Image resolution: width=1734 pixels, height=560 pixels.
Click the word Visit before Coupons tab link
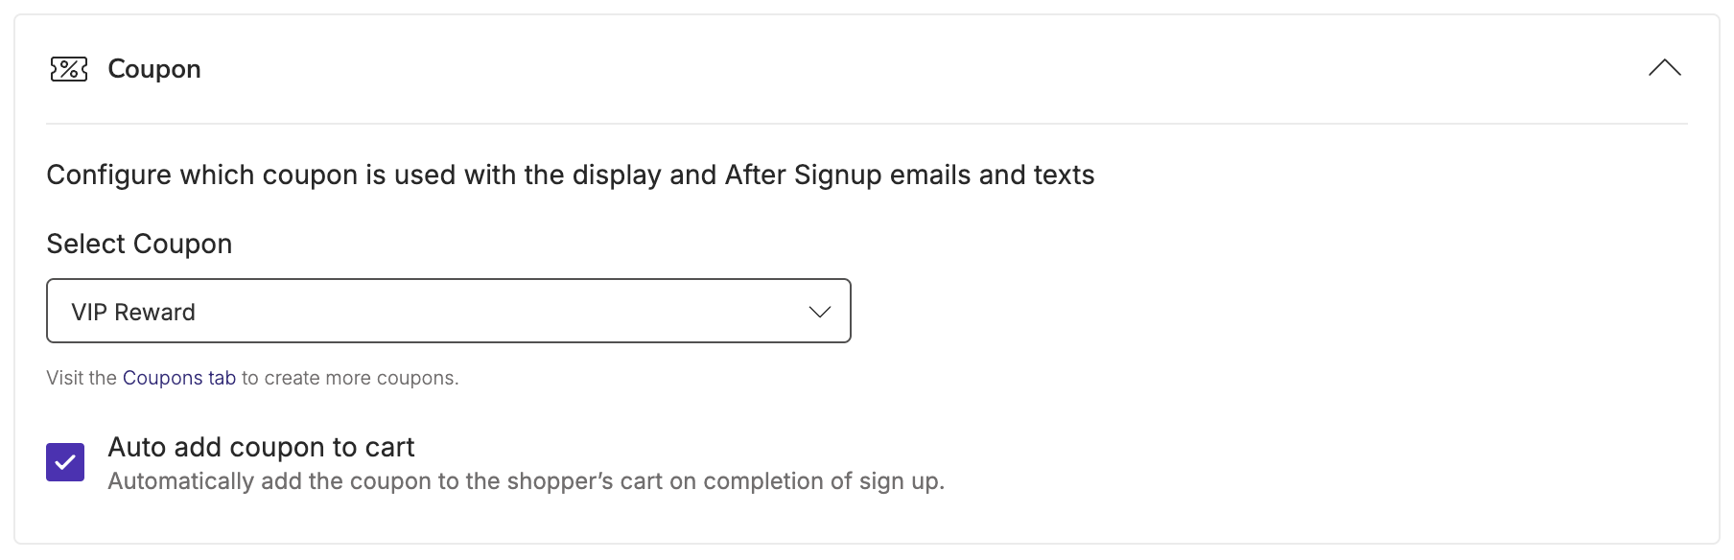coord(65,378)
